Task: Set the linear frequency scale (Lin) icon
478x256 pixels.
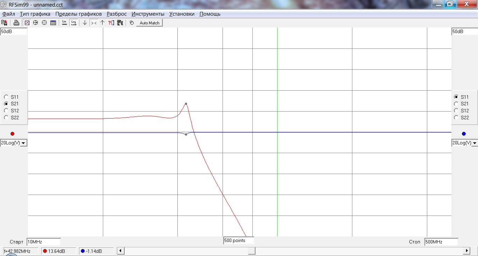Action: [64, 23]
